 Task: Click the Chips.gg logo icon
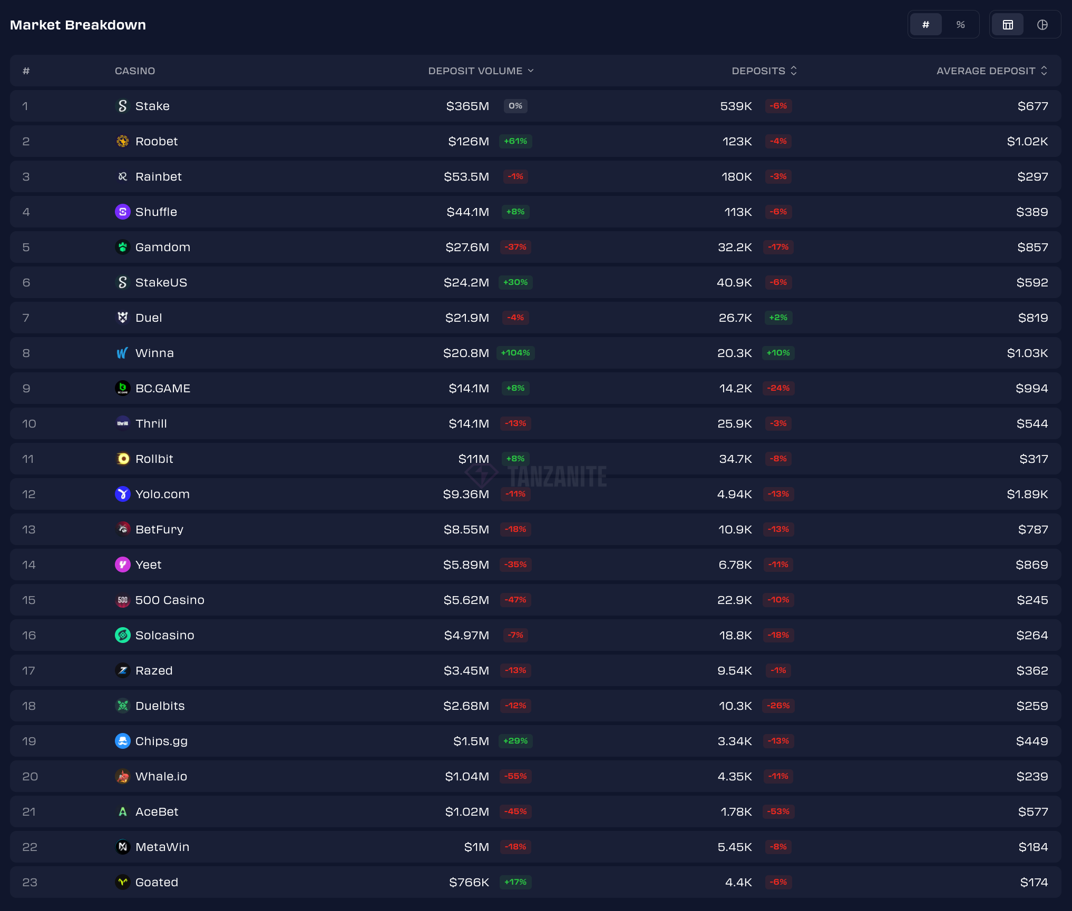pyautogui.click(x=122, y=741)
